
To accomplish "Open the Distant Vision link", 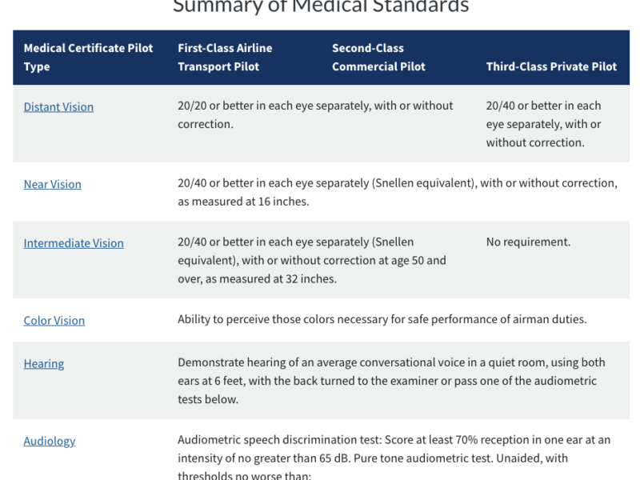I will point(58,107).
